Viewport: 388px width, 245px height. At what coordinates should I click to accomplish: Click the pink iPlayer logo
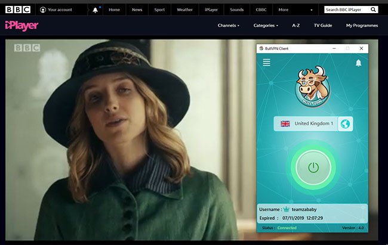pyautogui.click(x=21, y=26)
